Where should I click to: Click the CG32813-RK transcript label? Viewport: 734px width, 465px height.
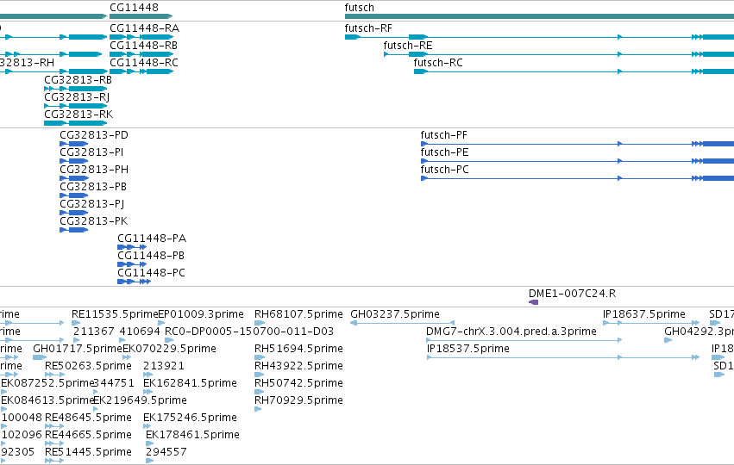78,115
